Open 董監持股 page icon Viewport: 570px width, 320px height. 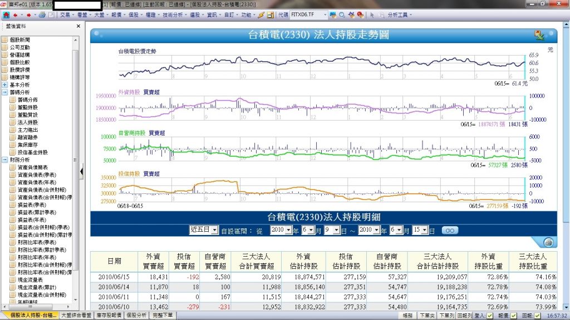pos(13,107)
